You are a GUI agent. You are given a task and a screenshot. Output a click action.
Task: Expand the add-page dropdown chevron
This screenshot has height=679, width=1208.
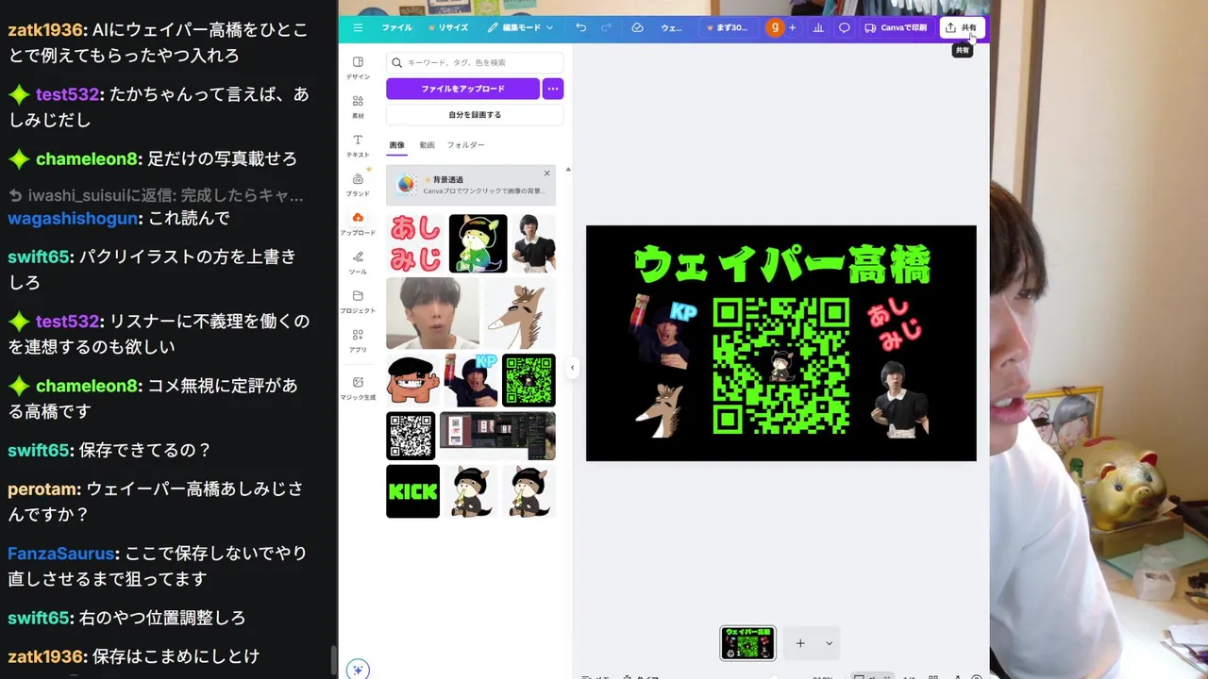pos(829,643)
